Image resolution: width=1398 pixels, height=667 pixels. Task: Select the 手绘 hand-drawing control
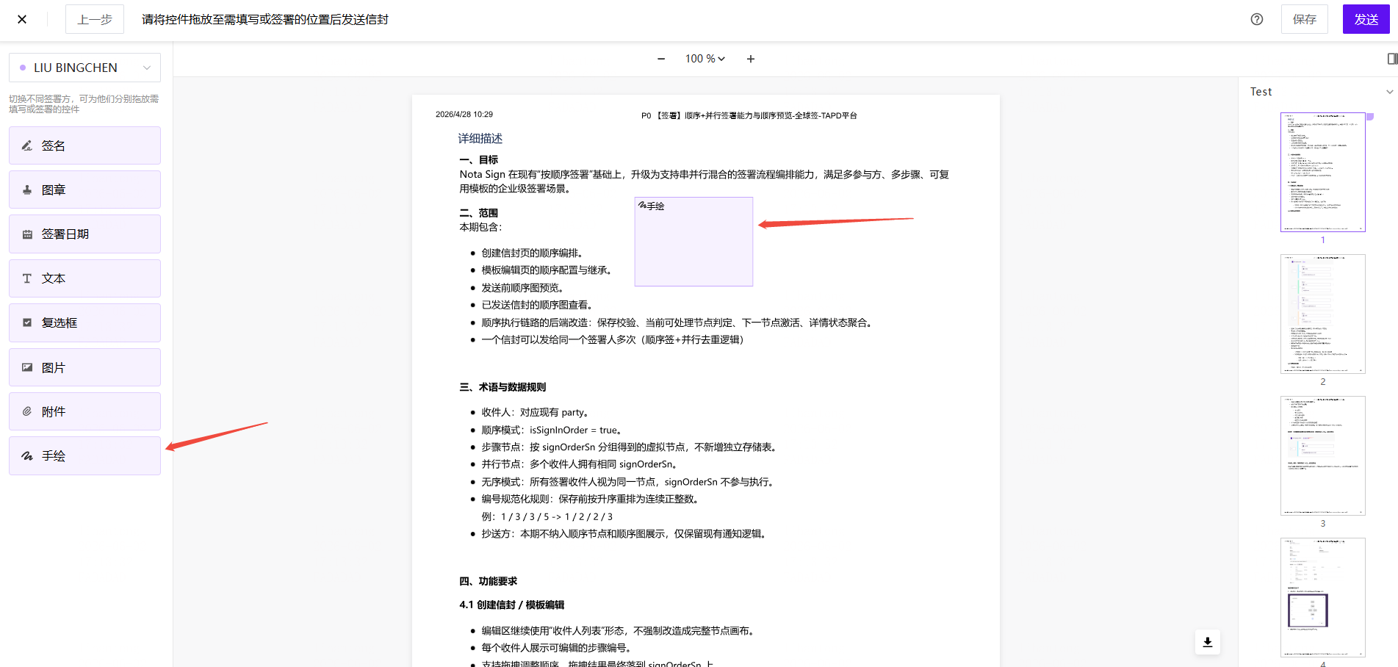coord(84,455)
